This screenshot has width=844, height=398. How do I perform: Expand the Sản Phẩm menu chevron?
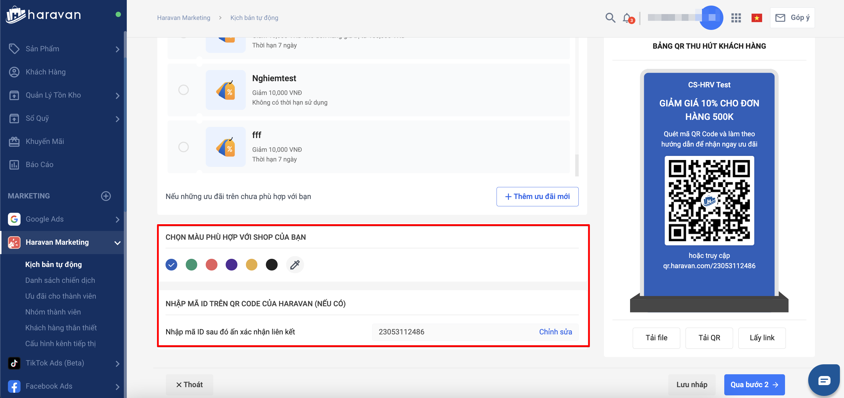point(117,49)
